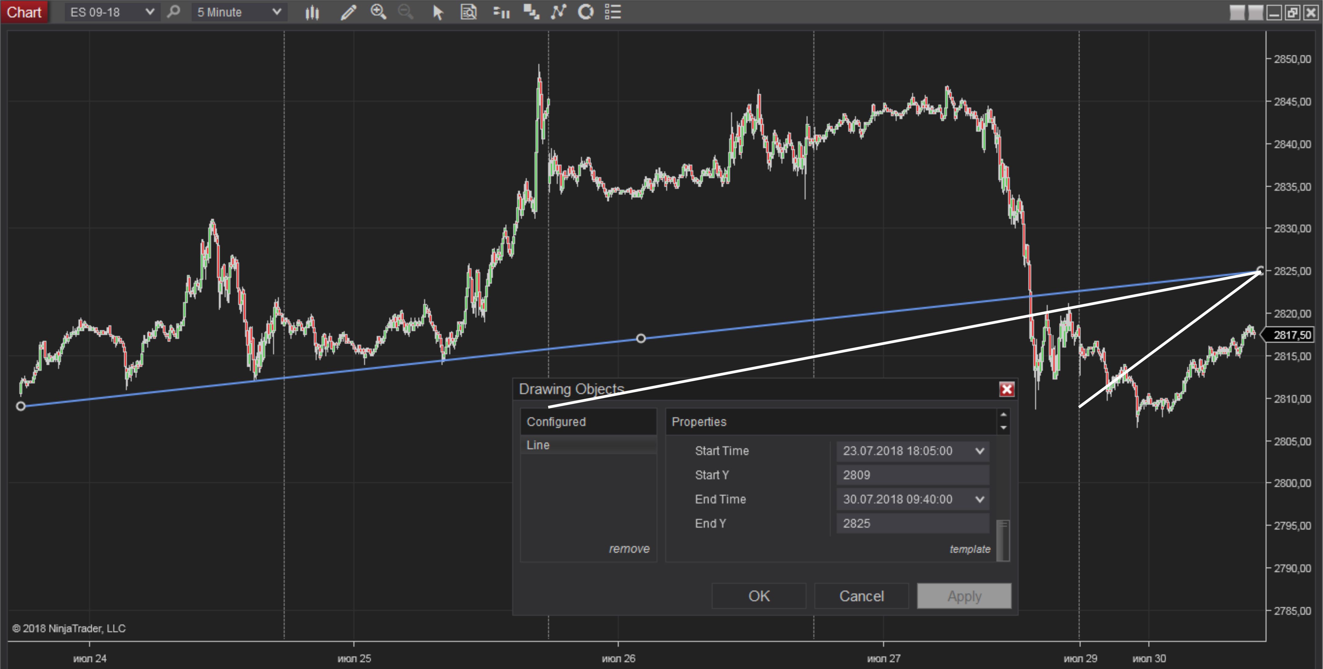Image resolution: width=1323 pixels, height=669 pixels.
Task: Open the End Time date dropdown
Action: tap(979, 499)
